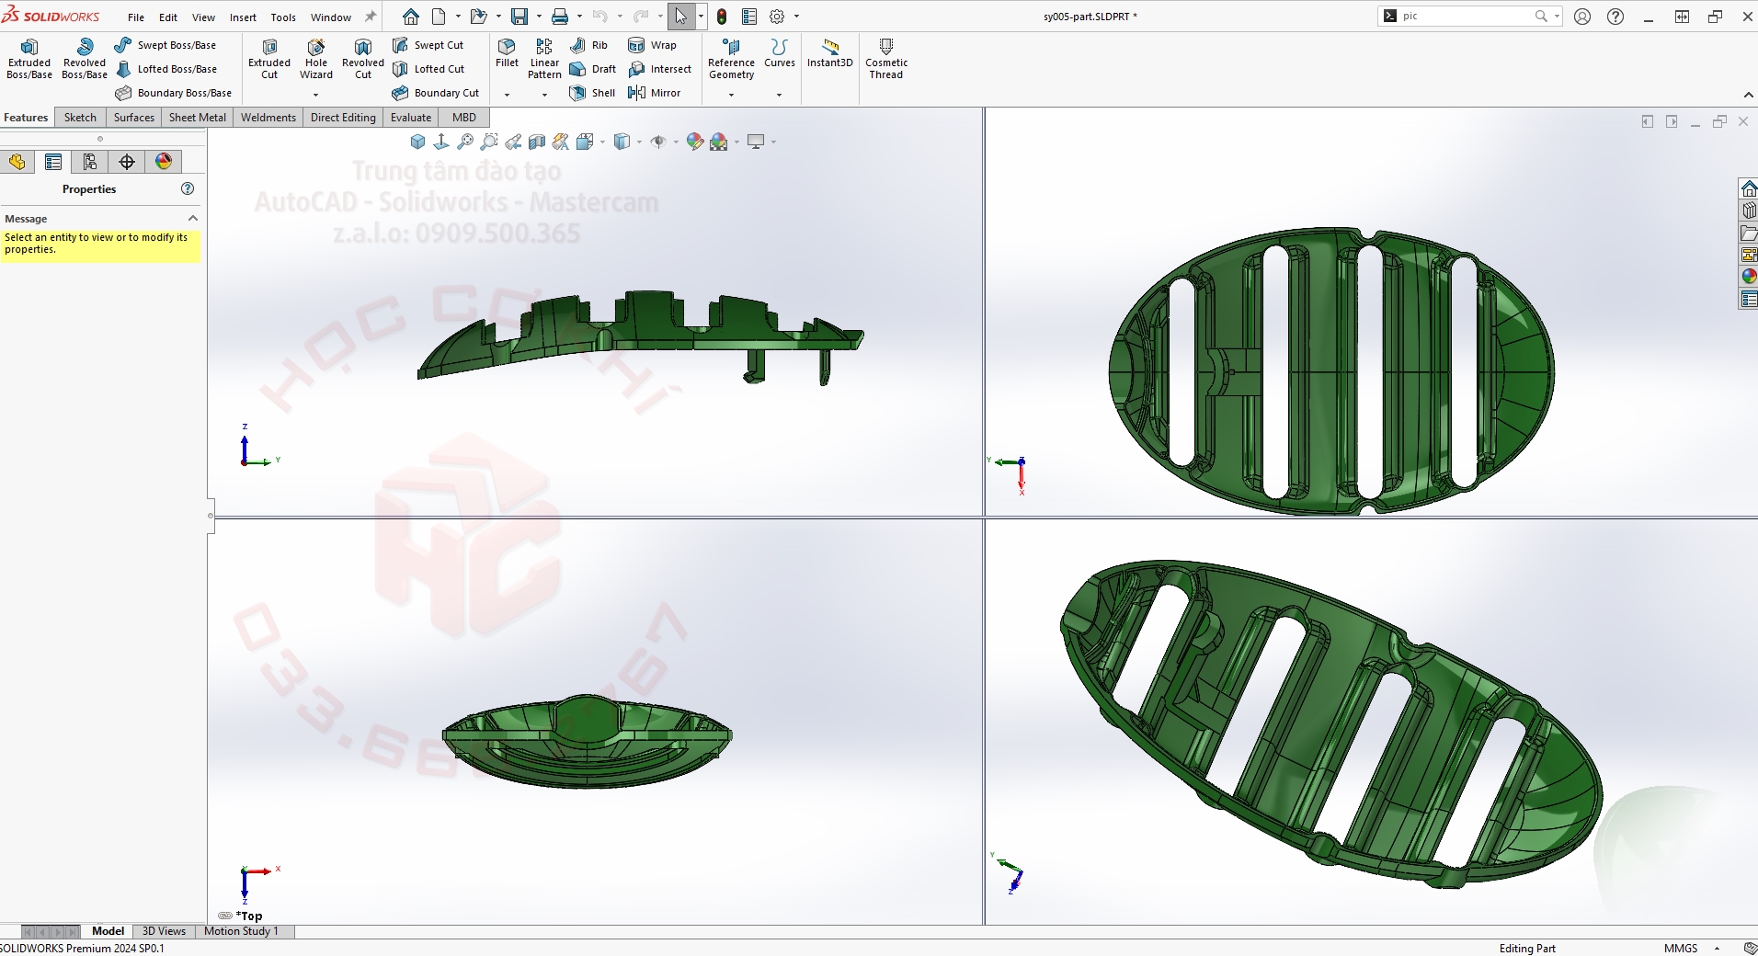Select the Cosmetic Thread tool
Image resolution: width=1758 pixels, height=956 pixels.
click(886, 59)
